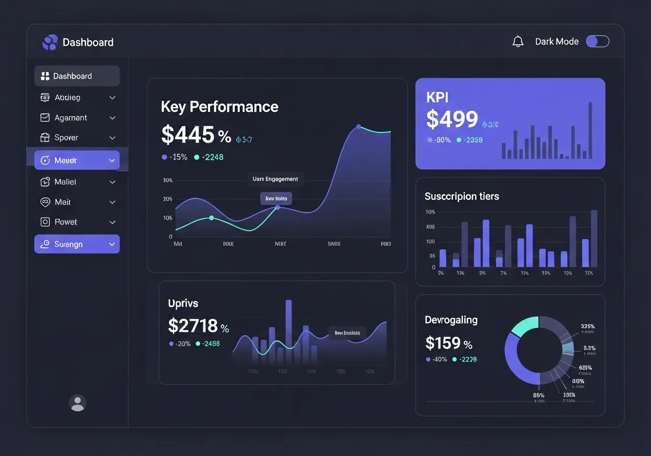Click the Spover sidebar icon
Screen dimensions: 651x456
point(45,137)
